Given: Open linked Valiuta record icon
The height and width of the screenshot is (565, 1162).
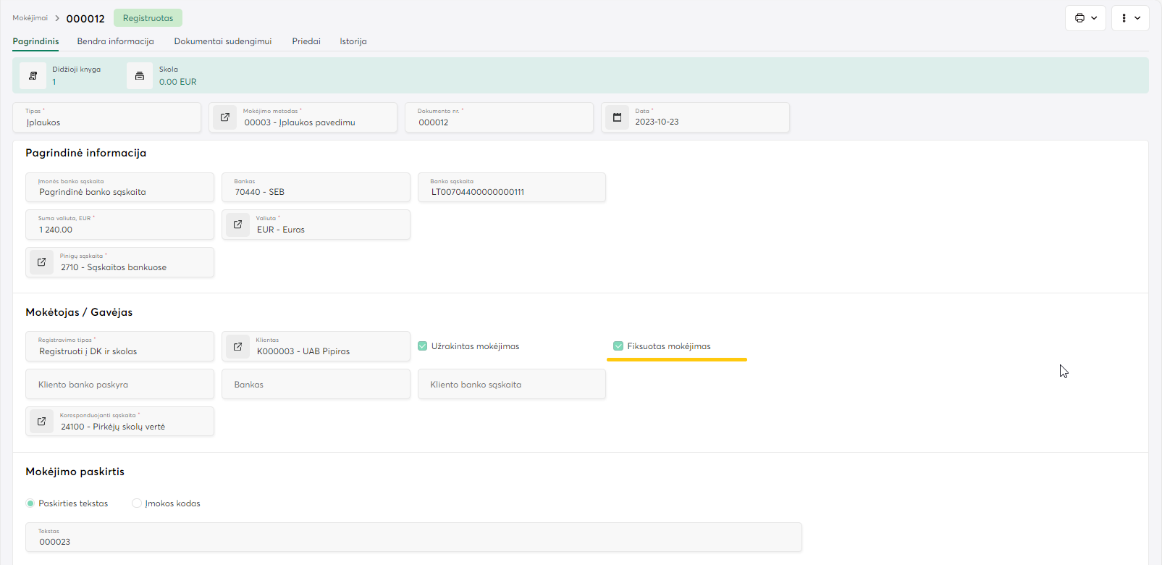Looking at the screenshot, I should pyautogui.click(x=237, y=225).
